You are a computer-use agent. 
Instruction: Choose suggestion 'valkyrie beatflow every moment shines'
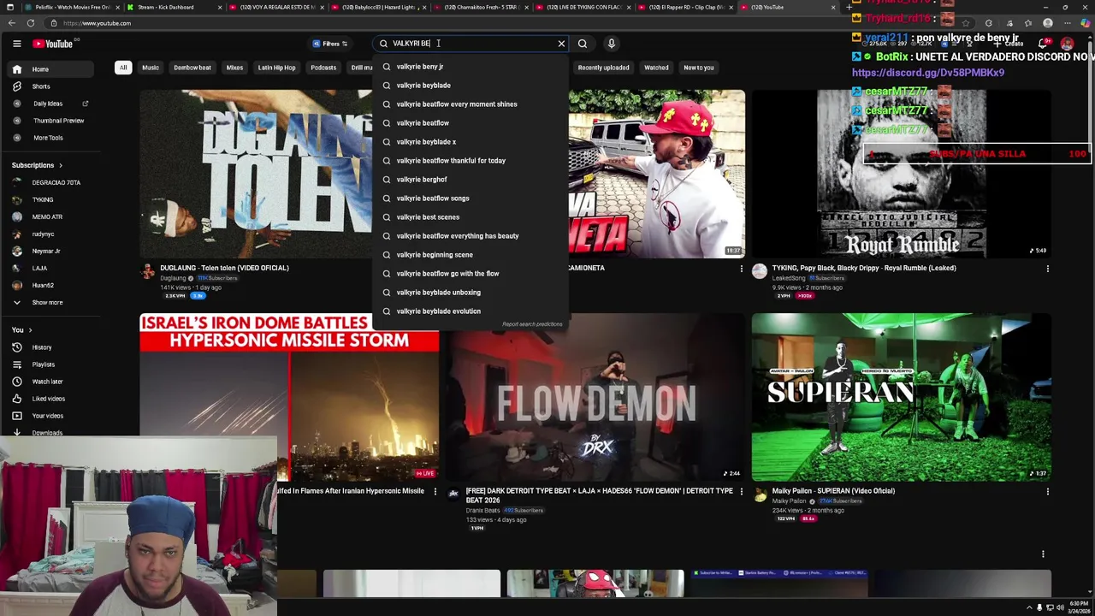(470, 104)
